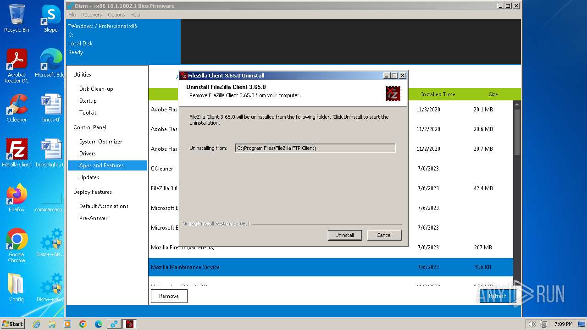This screenshot has width=587, height=330.
Task: Click the 11/3/2020 installed date cell
Action: pos(428,110)
